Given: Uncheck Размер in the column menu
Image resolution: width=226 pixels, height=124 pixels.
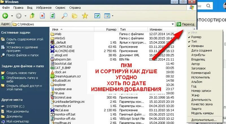Looking at the screenshot, I should tap(205, 37).
